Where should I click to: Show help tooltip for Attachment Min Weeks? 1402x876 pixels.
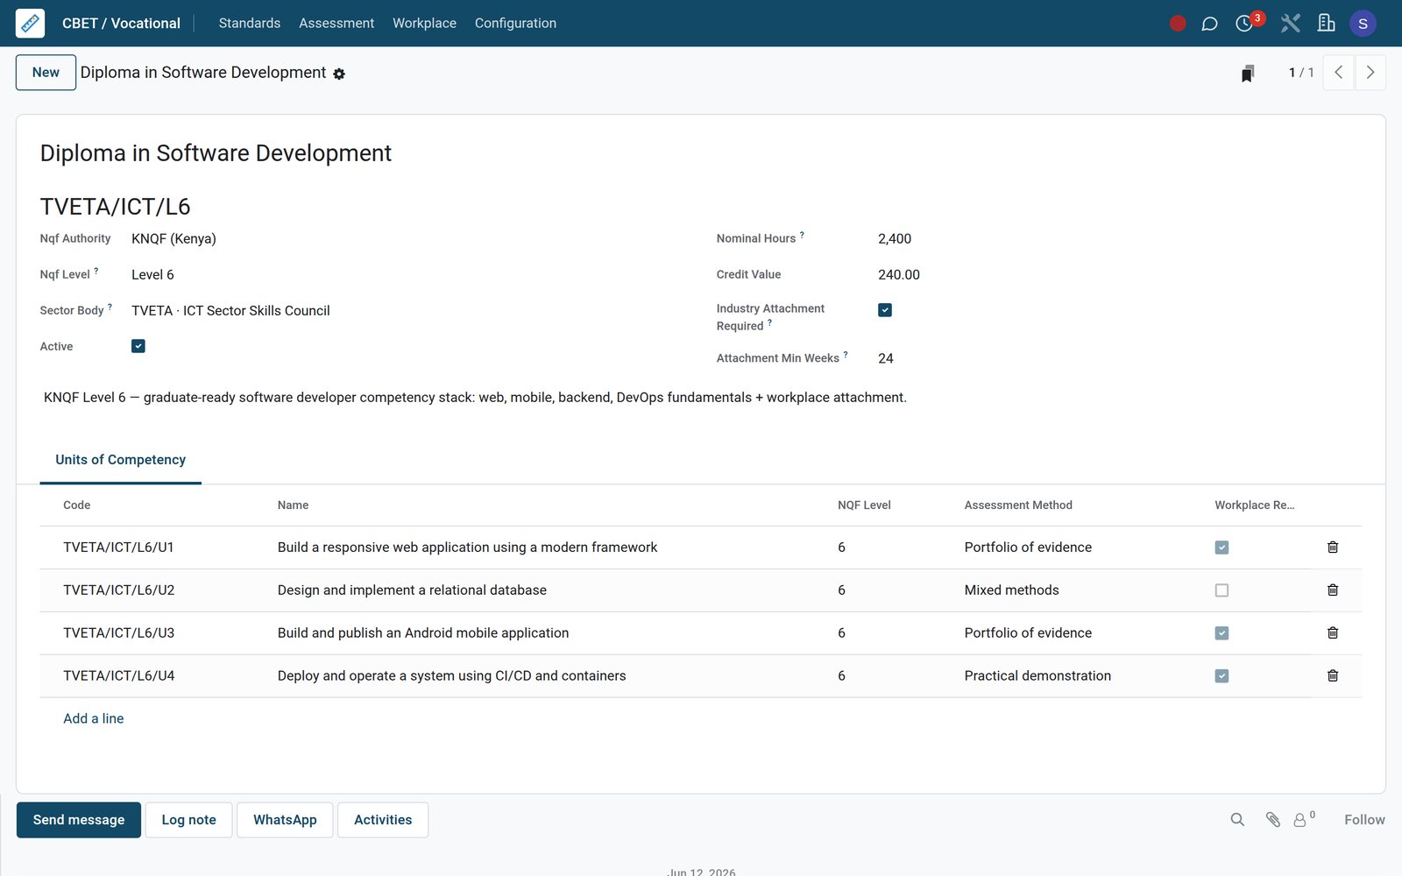pos(846,355)
